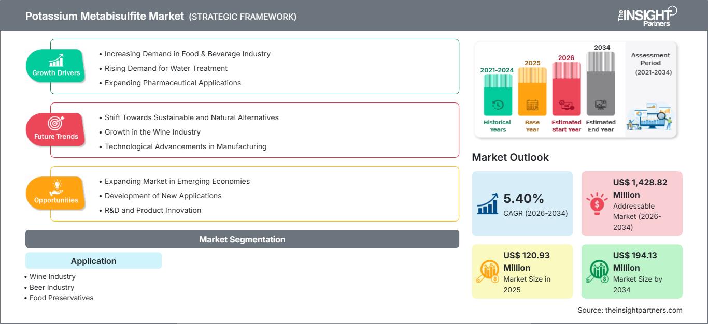
Task: Click 'Growth in the Wine Industry'
Action: click(x=152, y=132)
